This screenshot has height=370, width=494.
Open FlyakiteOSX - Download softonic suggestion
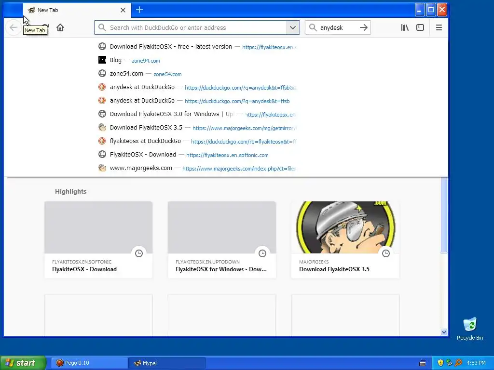197,155
